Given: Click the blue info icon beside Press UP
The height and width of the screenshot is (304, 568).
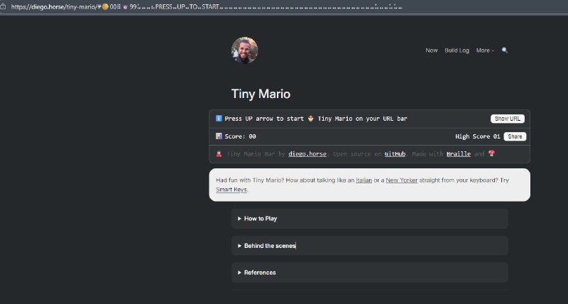Looking at the screenshot, I should [x=219, y=119].
